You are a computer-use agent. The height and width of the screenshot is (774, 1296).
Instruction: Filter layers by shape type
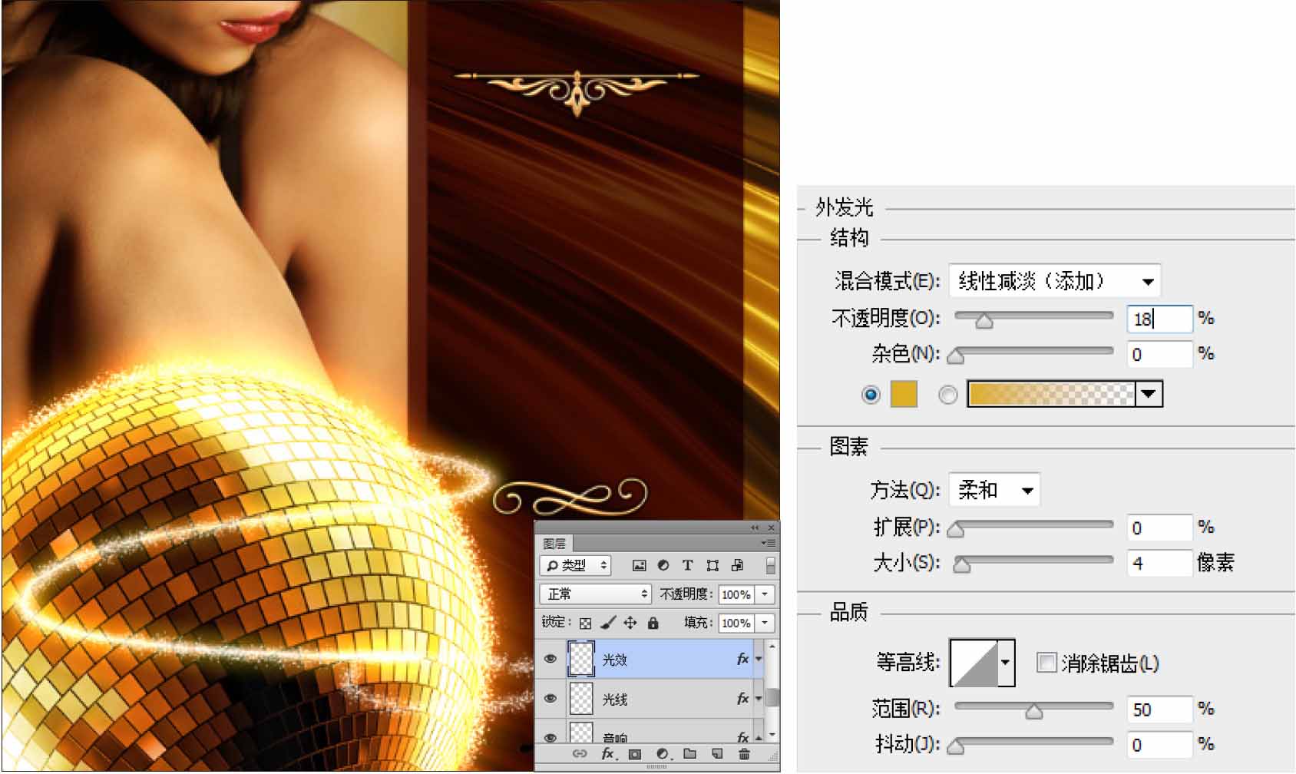(712, 566)
